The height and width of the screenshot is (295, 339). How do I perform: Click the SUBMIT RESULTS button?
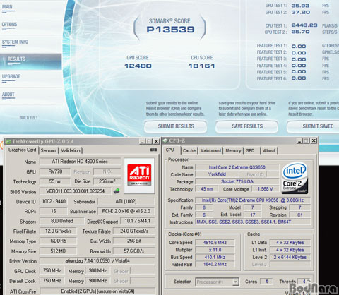176,126
